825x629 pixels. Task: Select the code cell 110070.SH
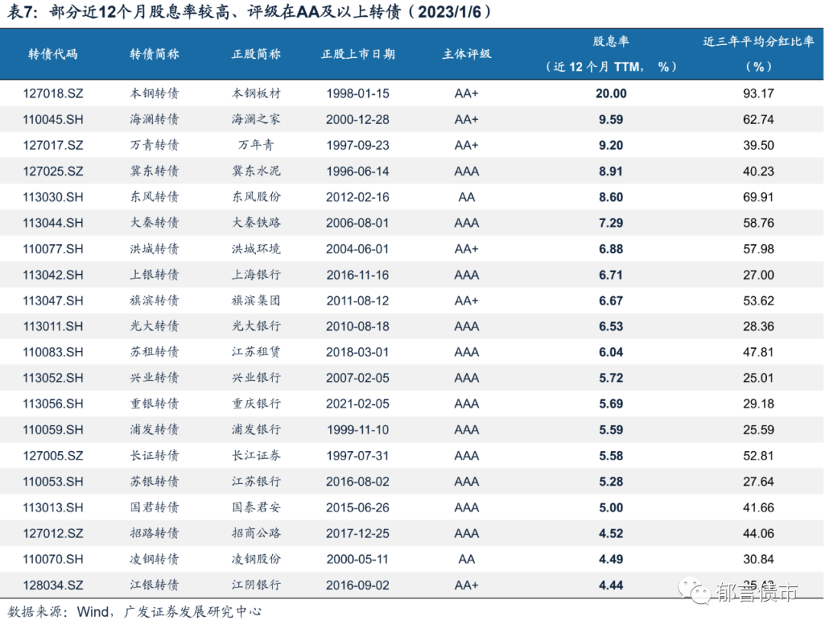53,560
